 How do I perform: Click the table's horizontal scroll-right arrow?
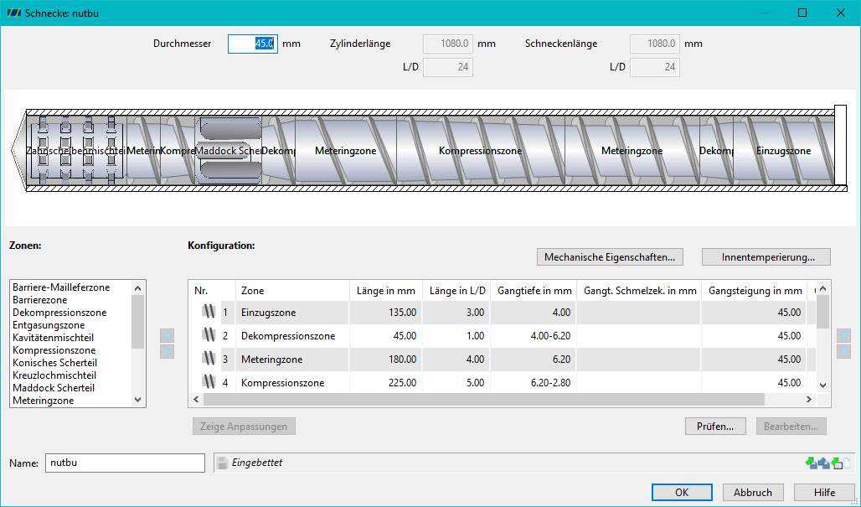(809, 400)
